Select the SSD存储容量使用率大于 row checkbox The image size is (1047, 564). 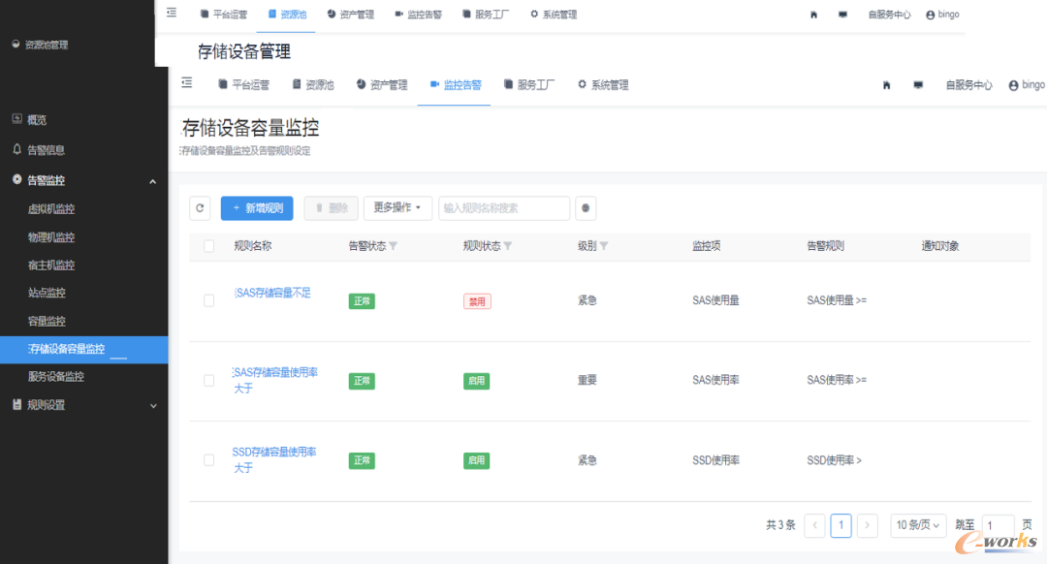(209, 460)
